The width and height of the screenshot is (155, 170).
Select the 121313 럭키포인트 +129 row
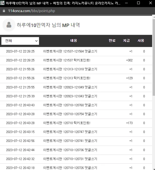pyautogui.click(x=76, y=78)
